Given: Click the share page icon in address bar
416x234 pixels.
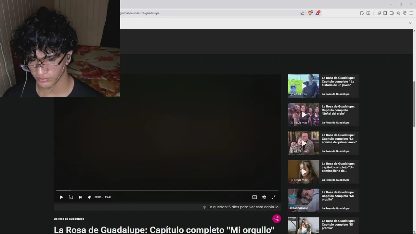Looking at the screenshot, I should pyautogui.click(x=302, y=13).
